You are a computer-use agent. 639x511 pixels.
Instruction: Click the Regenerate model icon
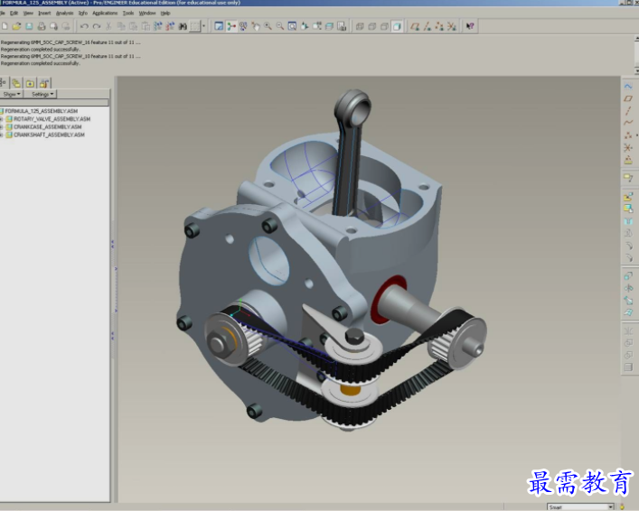click(157, 26)
